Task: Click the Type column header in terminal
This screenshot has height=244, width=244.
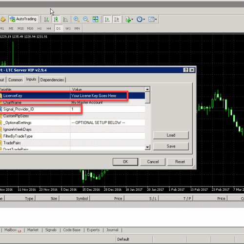Action: click(20, 199)
